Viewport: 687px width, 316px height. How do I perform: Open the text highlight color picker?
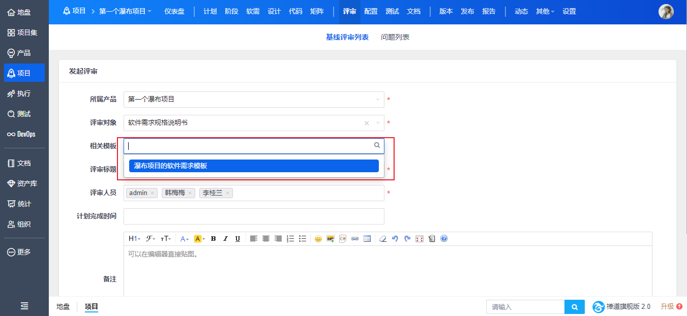click(199, 239)
